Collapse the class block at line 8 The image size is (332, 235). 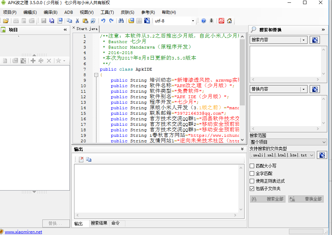pos(96,75)
